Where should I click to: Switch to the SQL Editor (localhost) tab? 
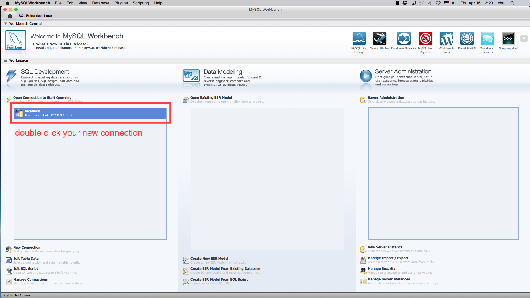tap(35, 15)
